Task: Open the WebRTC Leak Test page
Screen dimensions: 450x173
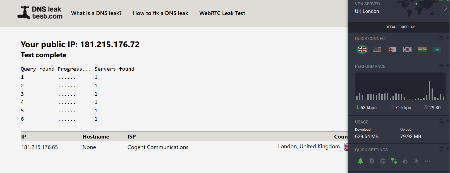Action: pyautogui.click(x=222, y=13)
